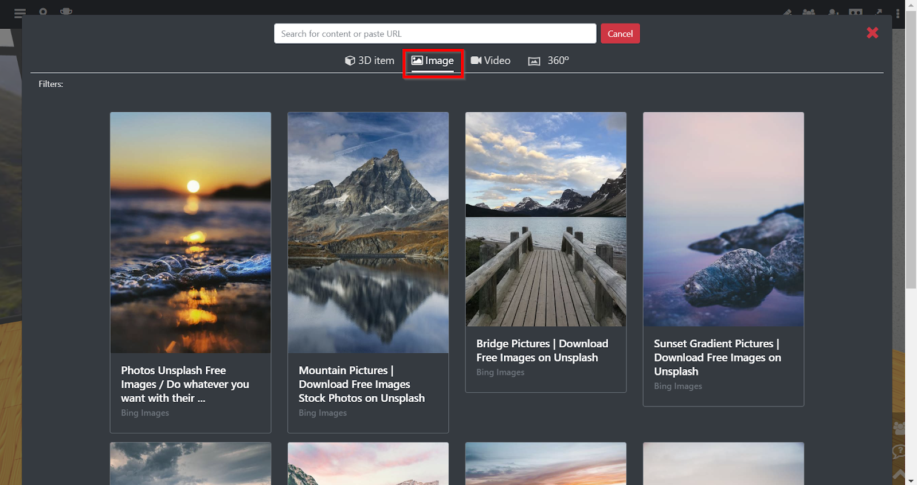Switch to the 3D item tab
917x485 pixels.
[370, 61]
